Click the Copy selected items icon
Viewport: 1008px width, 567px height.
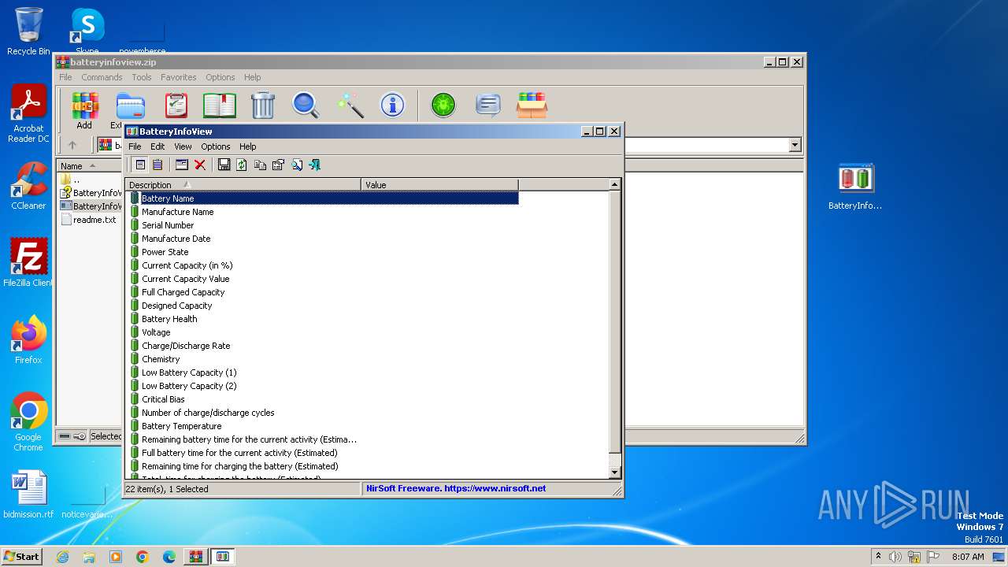[x=260, y=165]
